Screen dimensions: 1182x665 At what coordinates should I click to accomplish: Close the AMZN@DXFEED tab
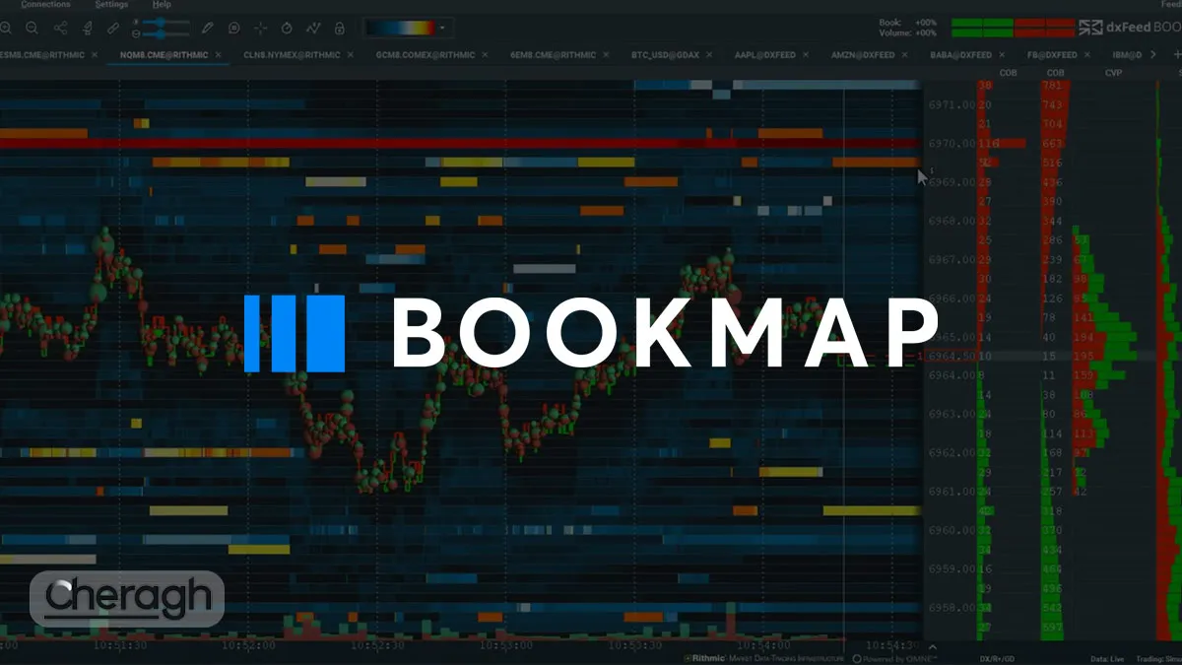[x=904, y=55]
